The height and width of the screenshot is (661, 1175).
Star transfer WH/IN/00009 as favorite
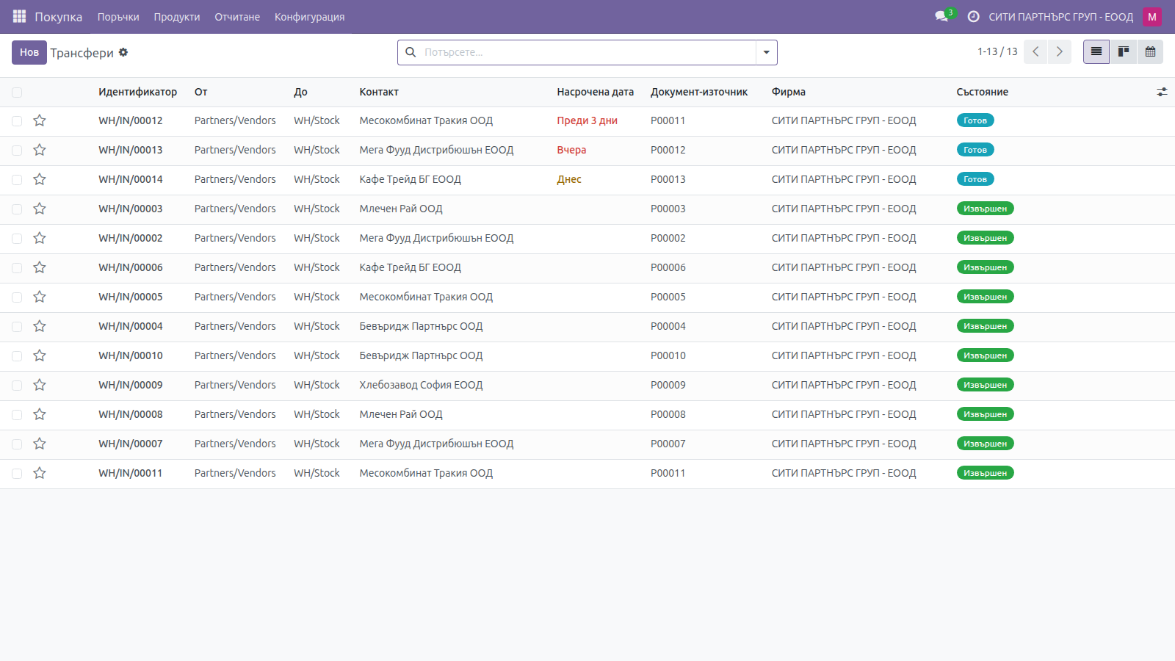coord(40,385)
